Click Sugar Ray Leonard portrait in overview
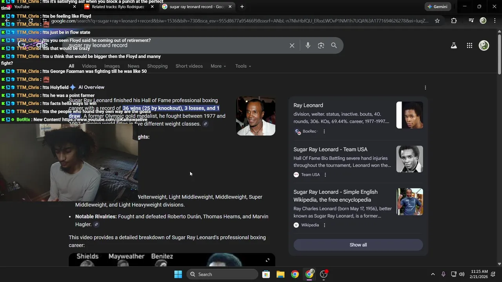Image resolution: width=502 pixels, height=282 pixels. click(256, 116)
